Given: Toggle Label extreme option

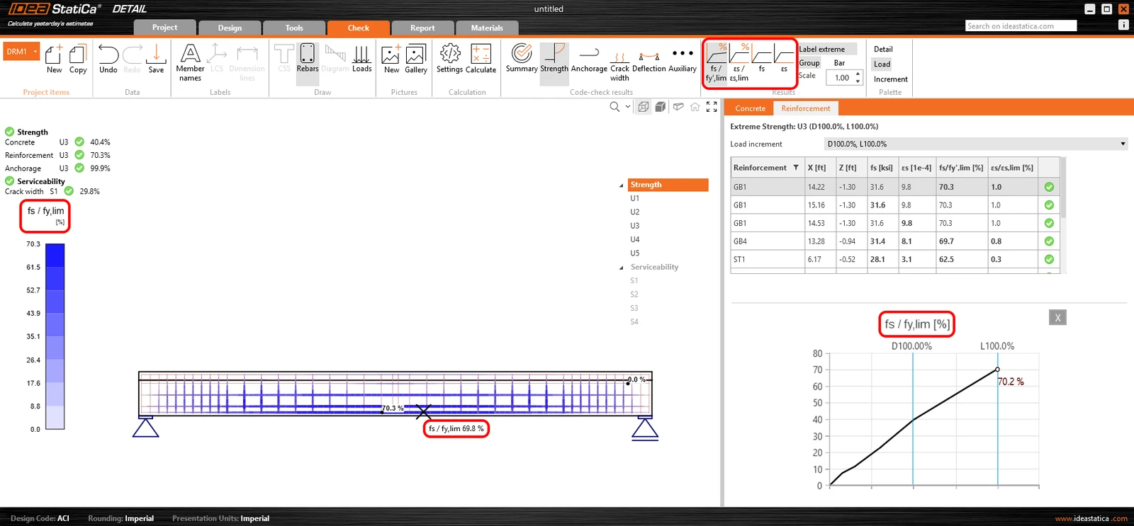Looking at the screenshot, I should click(x=827, y=49).
